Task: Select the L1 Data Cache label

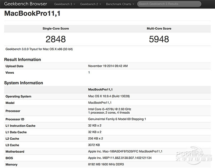Action: point(16,132)
